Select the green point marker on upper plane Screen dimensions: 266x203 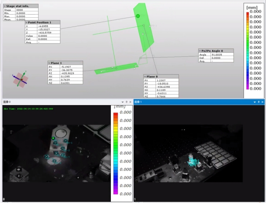[138, 16]
